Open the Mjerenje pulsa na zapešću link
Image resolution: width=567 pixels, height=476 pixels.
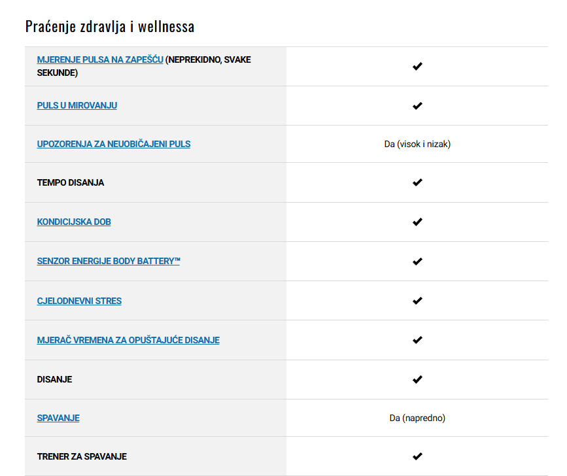(100, 59)
